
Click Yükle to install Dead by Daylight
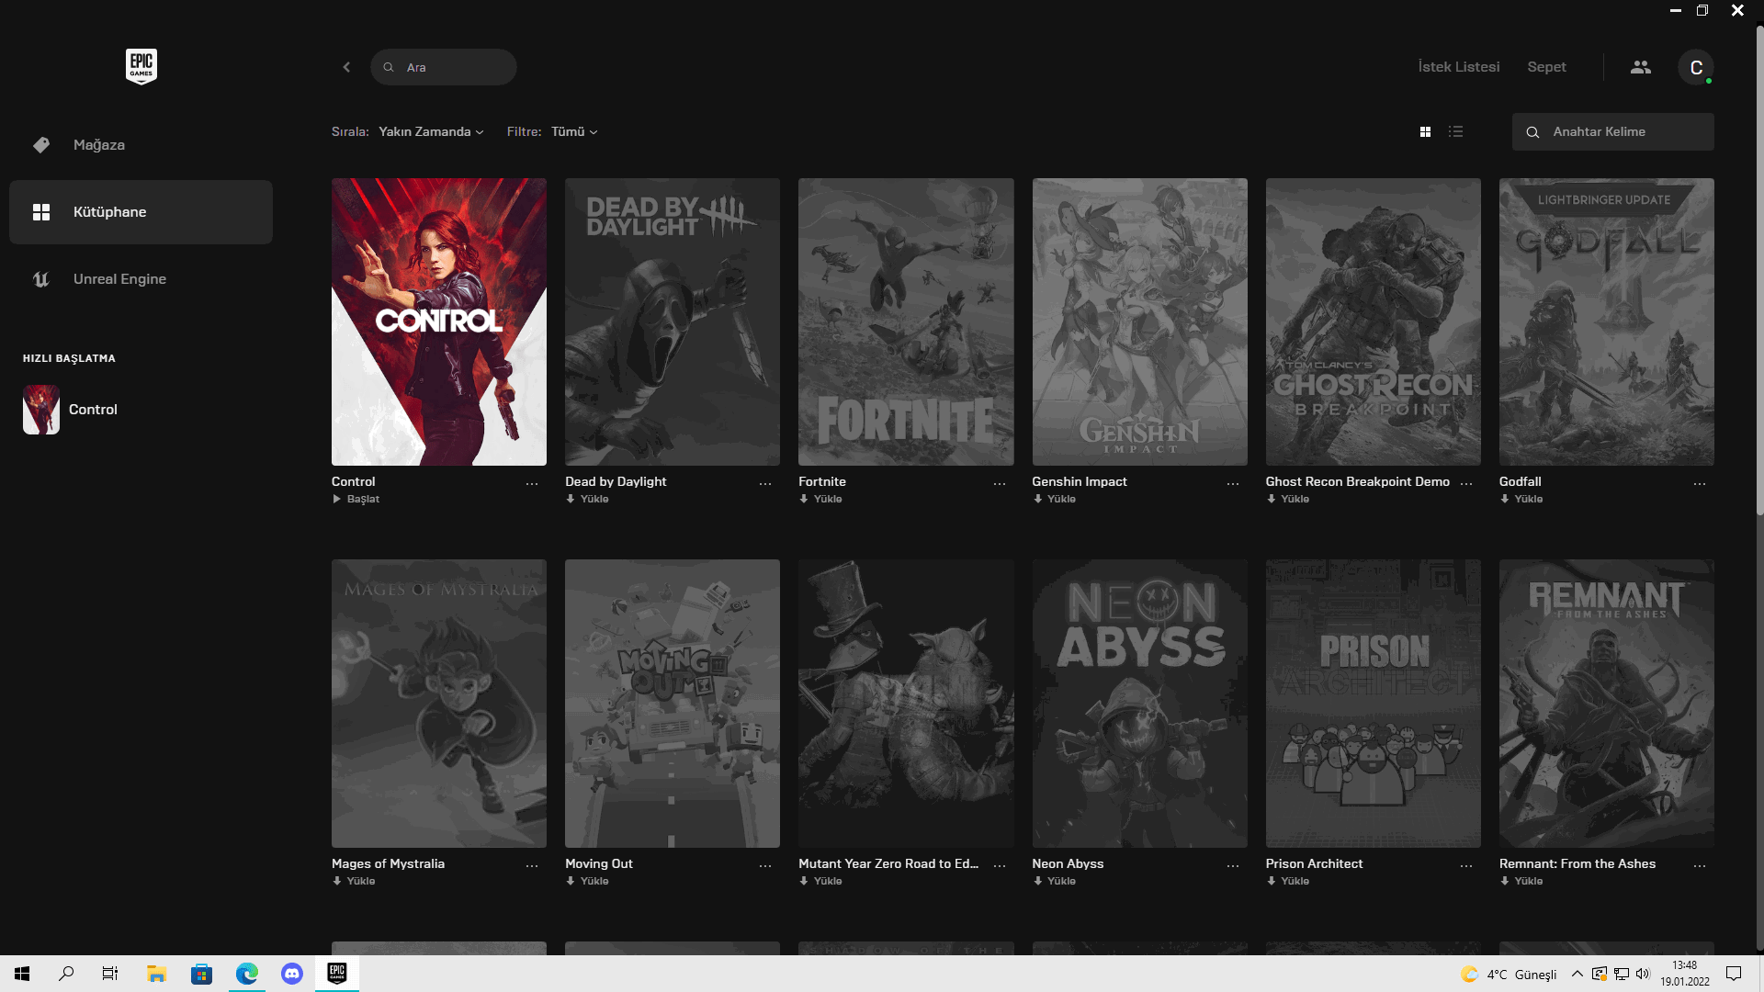point(587,500)
